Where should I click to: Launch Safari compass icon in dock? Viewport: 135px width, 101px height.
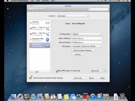point(33,97)
